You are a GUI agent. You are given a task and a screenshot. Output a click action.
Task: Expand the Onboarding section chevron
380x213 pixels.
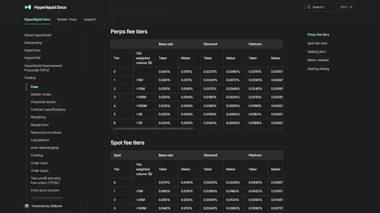click(x=81, y=43)
